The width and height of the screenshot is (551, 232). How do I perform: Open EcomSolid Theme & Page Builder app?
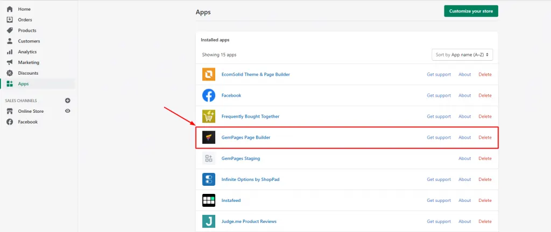coord(256,74)
